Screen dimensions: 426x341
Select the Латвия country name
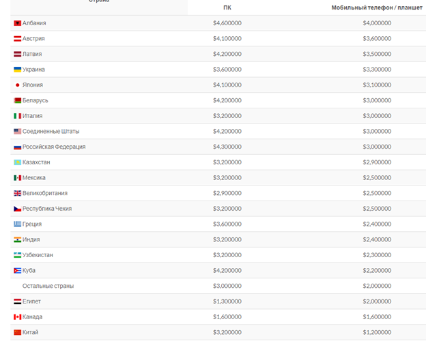32,55
